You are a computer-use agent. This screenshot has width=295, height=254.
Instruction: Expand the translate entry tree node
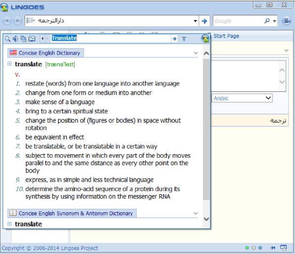(10, 64)
